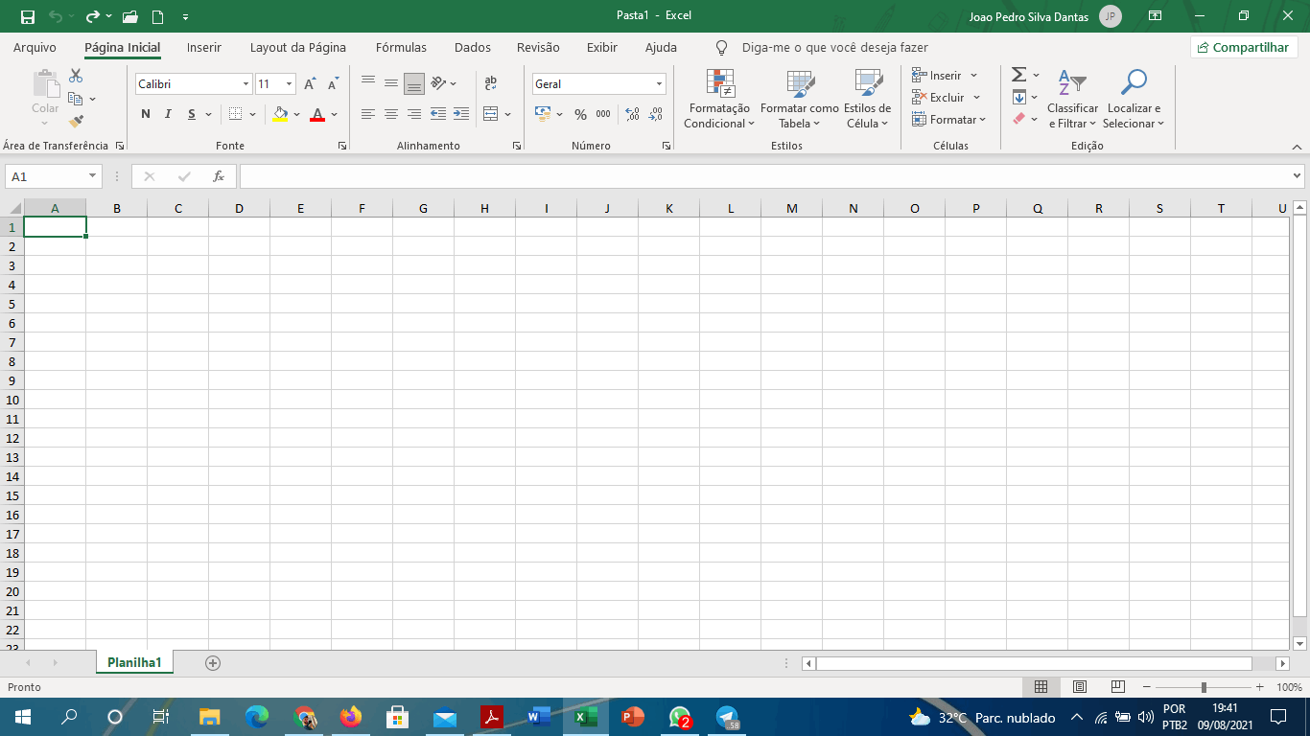
Task: Switch to Page Layout view in status bar
Action: click(x=1080, y=687)
